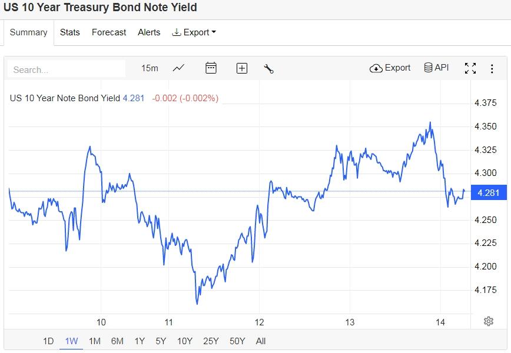Screen dimensions: 511x353
Task: Click the cloud Export button in the chart toolbar
Action: 390,68
